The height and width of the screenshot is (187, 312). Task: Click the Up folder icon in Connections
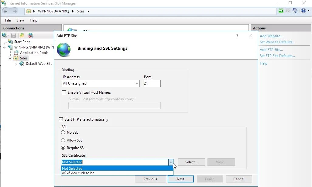click(22, 35)
